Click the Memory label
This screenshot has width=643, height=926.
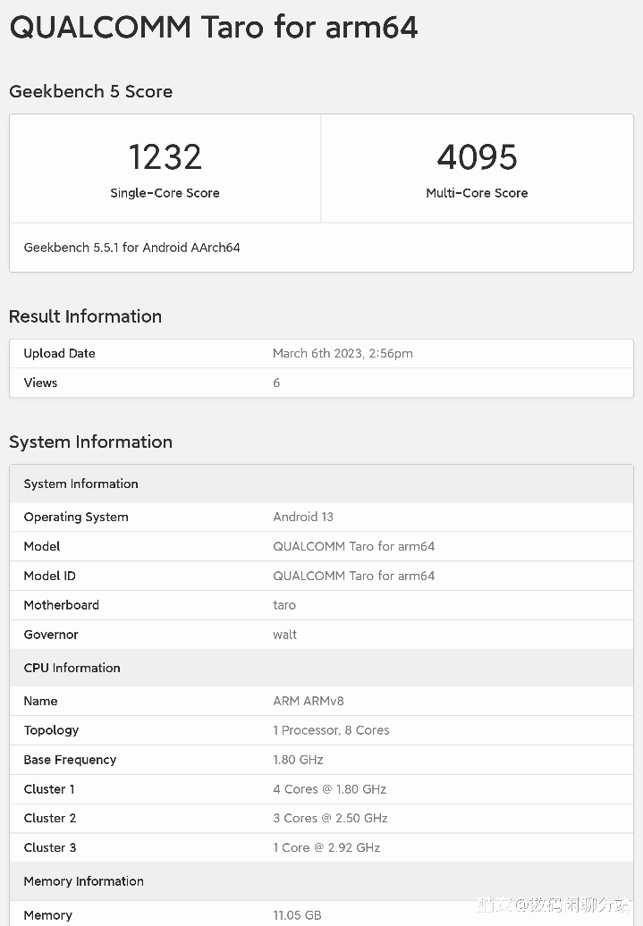pos(48,915)
